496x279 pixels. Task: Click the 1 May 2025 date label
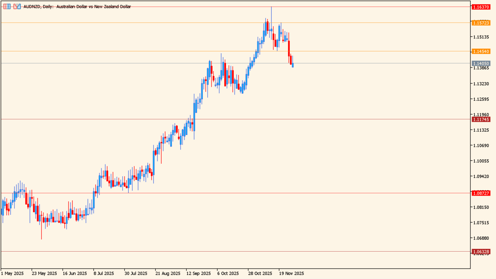(12, 274)
